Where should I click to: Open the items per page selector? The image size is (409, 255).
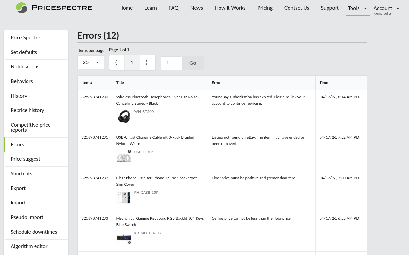point(91,62)
